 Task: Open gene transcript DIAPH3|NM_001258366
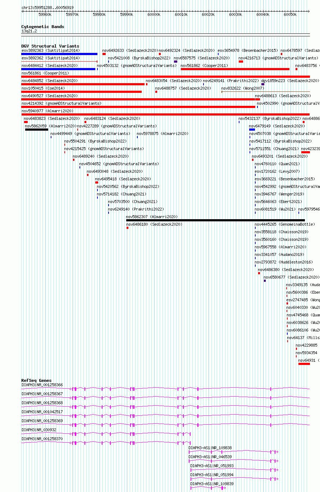(x=42, y=385)
